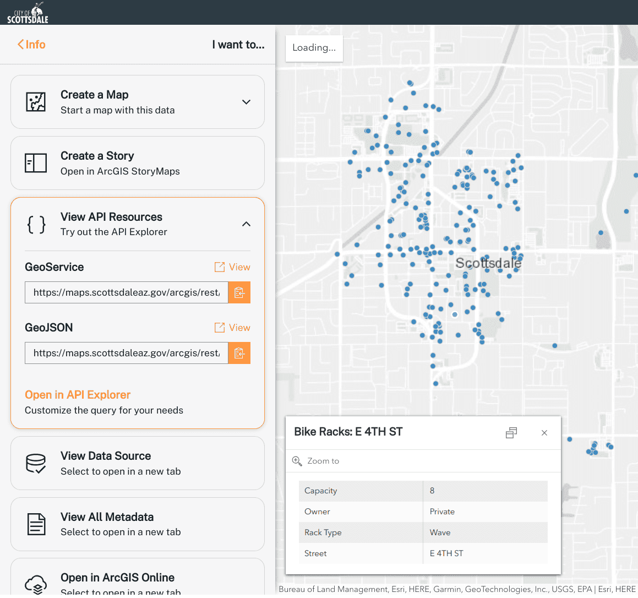Viewport: 638px width, 598px height.
Task: Collapse the View API Resources section
Action: tap(246, 224)
